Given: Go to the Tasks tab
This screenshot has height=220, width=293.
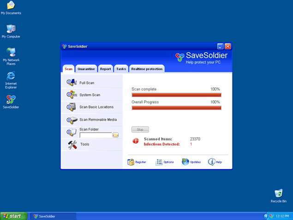Looking at the screenshot, I should click(121, 69).
